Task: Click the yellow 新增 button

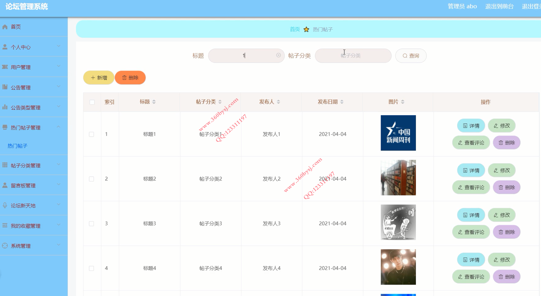Action: pyautogui.click(x=99, y=78)
